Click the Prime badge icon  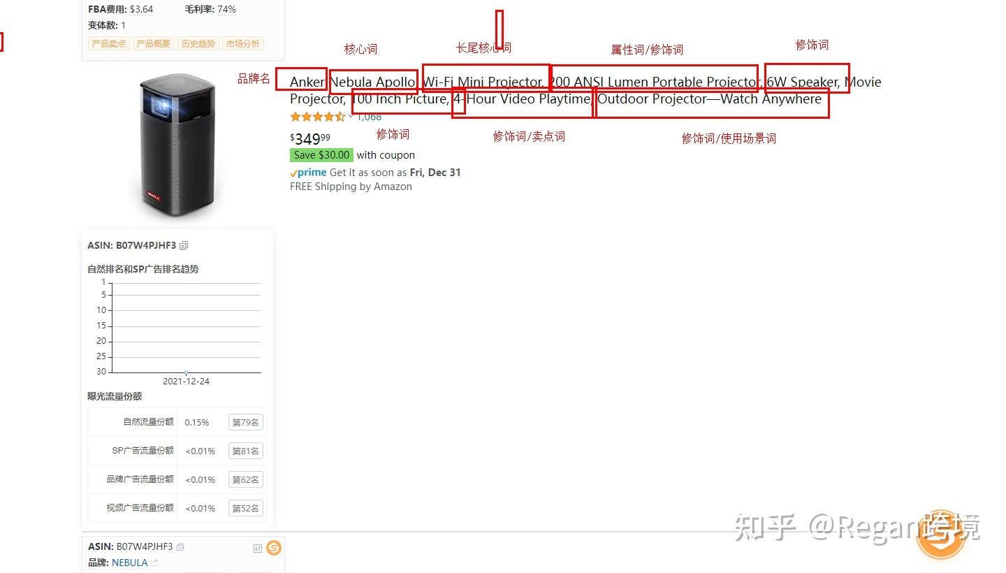[x=307, y=172]
